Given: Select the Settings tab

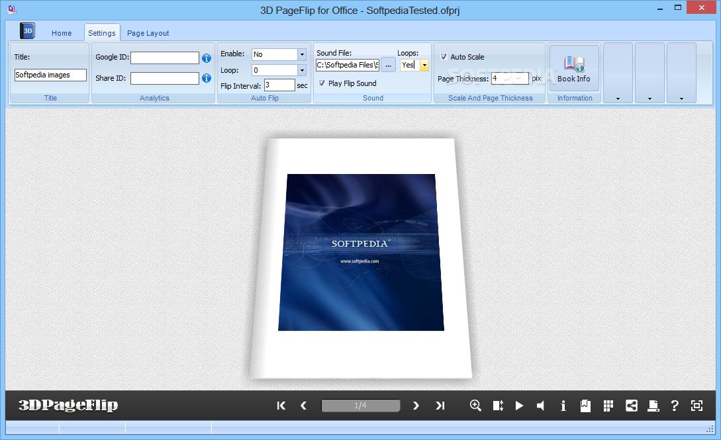Looking at the screenshot, I should pyautogui.click(x=102, y=33).
